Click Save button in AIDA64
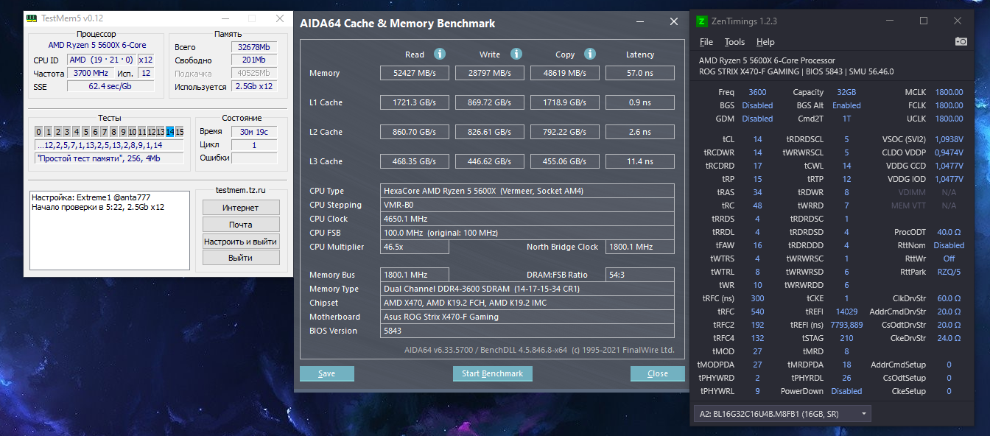Screen dimensions: 990x436 coord(326,373)
